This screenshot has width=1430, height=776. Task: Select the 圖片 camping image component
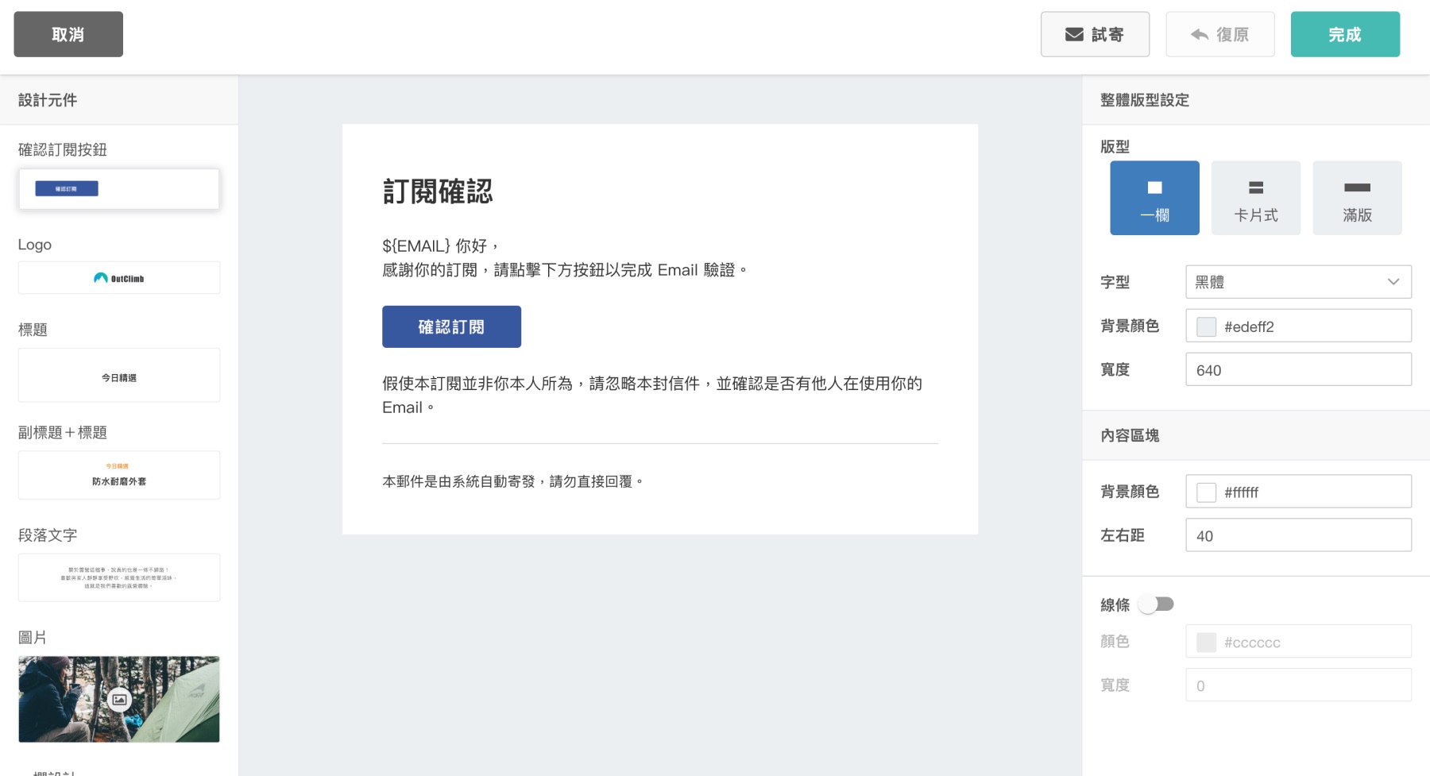pyautogui.click(x=119, y=699)
